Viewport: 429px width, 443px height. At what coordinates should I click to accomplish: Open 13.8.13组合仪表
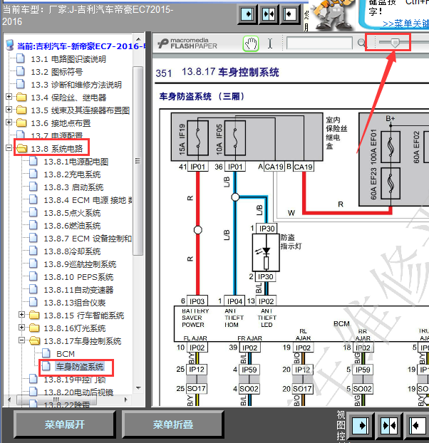tap(74, 302)
